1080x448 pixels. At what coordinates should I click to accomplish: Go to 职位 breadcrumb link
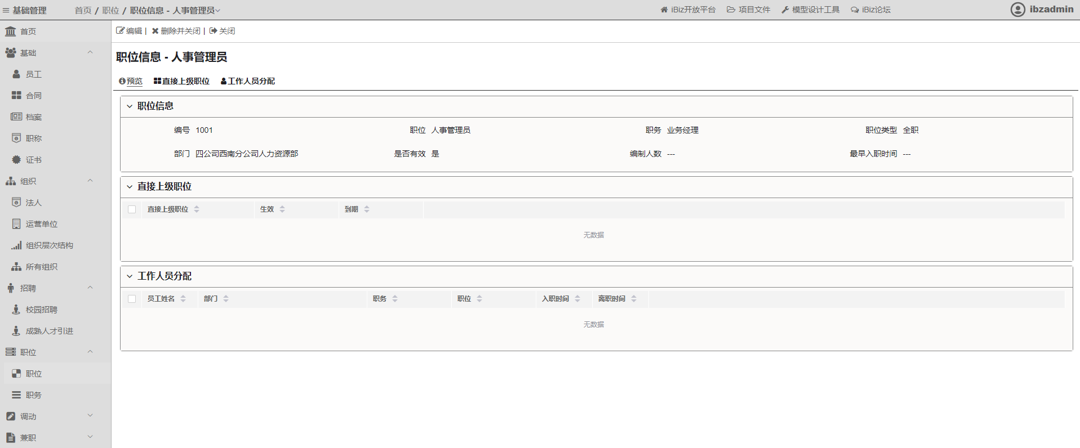tap(110, 10)
